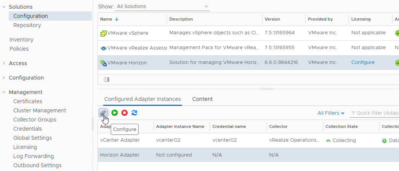
Task: Open Credentials under Management
Action: point(27,129)
